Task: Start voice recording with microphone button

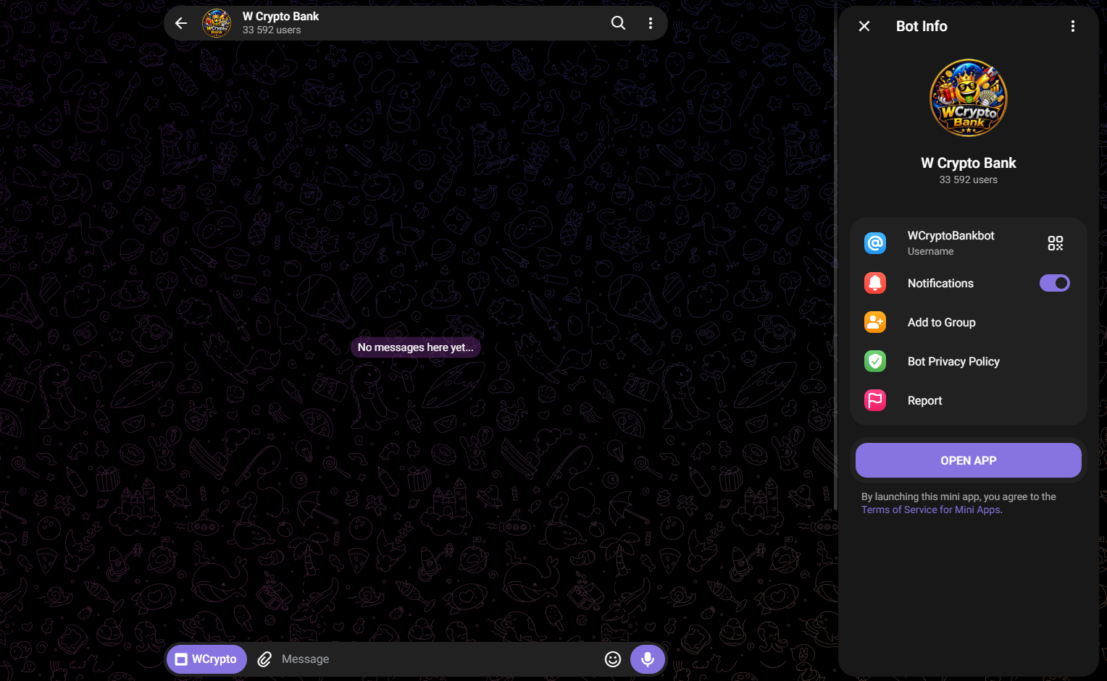Action: 648,659
